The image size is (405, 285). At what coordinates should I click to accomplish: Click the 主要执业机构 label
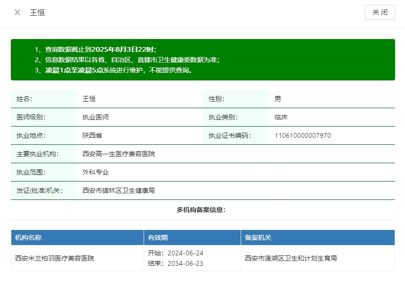pos(38,154)
